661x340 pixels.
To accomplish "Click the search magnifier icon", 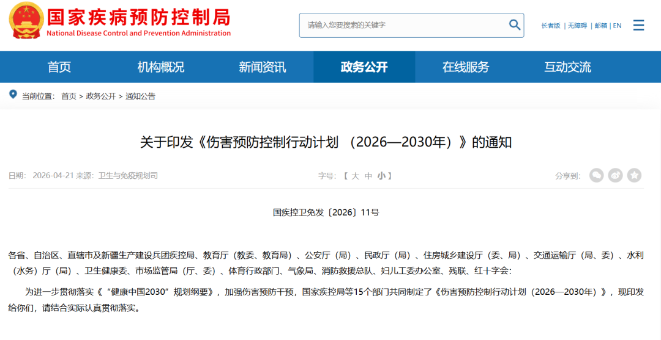I will point(515,25).
